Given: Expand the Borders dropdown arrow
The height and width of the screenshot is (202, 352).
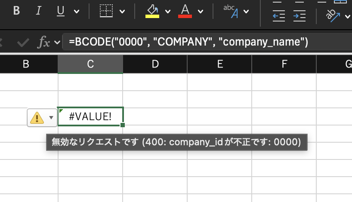Looking at the screenshot, I should 122,11.
